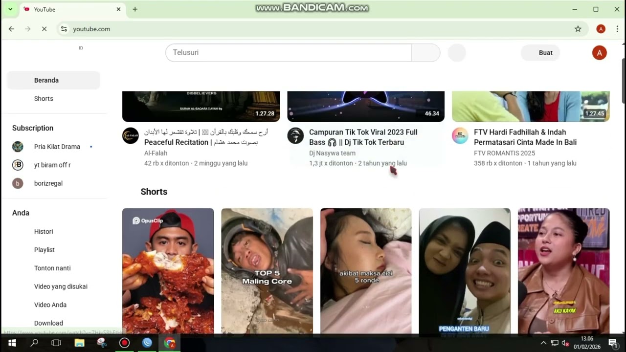Go to Beranda in the sidebar
This screenshot has height=352, width=626.
[x=54, y=80]
